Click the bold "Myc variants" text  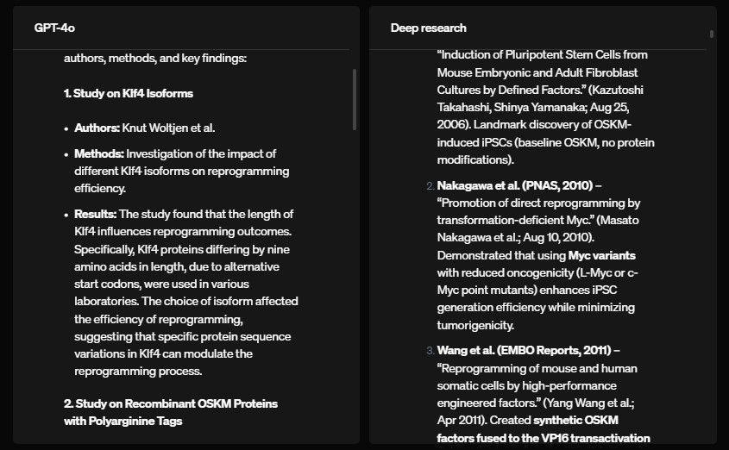pos(601,255)
